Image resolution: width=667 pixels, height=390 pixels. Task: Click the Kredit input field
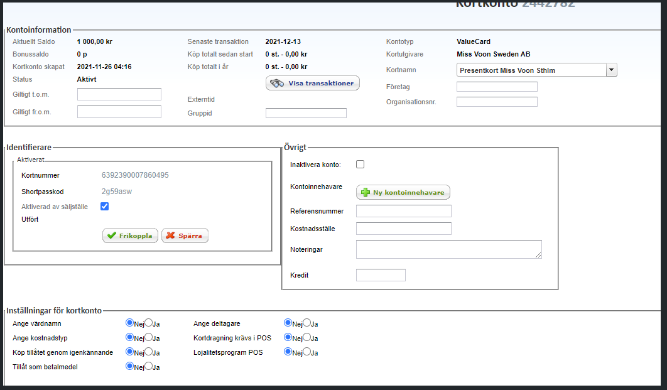coord(381,275)
